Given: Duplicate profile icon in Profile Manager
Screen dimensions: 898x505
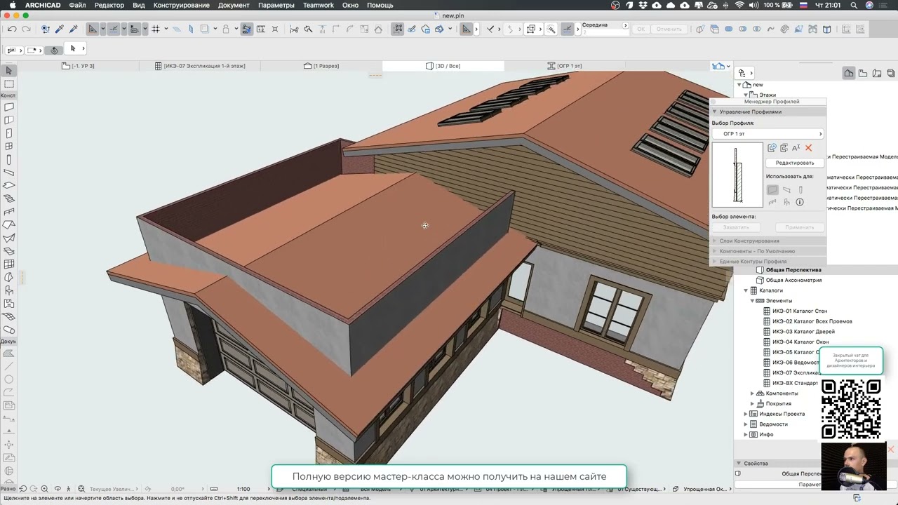Looking at the screenshot, I should [784, 148].
